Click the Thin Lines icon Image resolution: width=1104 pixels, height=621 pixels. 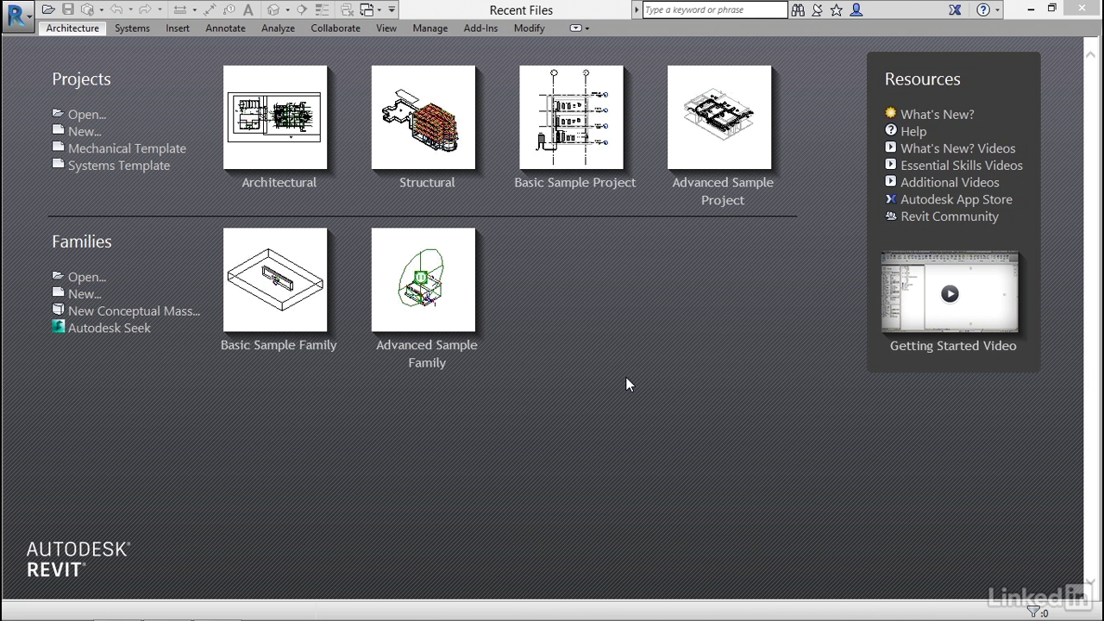323,9
